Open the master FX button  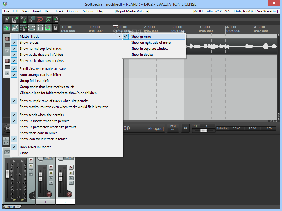(6, 143)
